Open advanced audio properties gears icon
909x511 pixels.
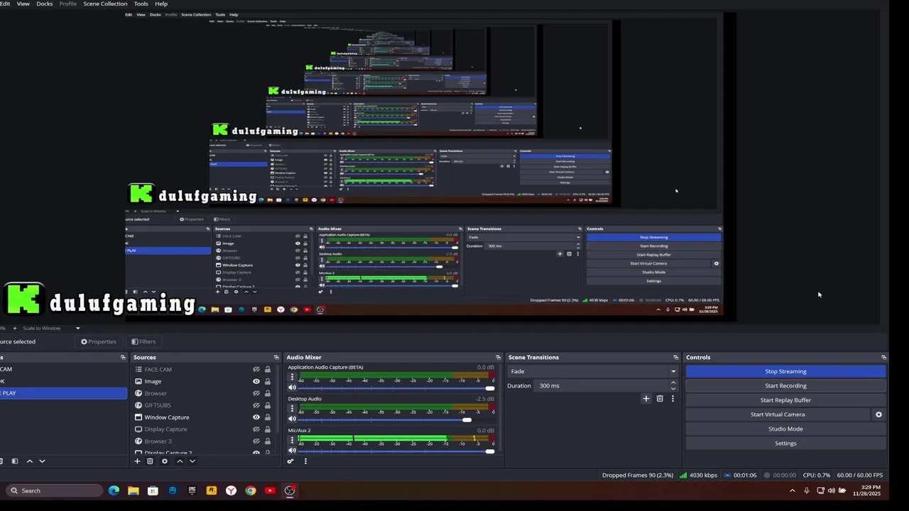(x=290, y=461)
